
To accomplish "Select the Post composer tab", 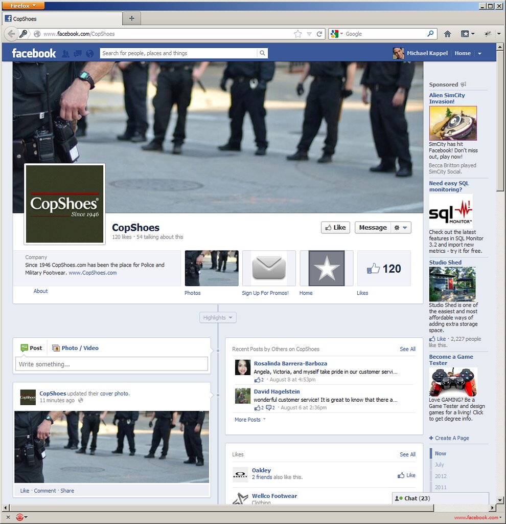I will (31, 348).
